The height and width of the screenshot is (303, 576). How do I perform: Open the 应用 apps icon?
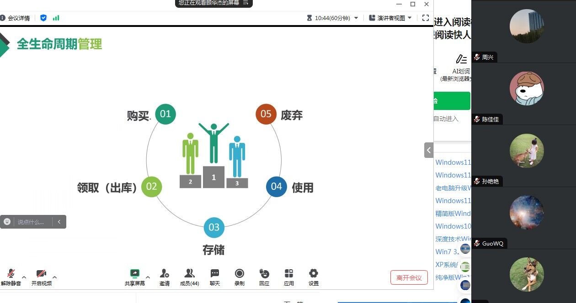click(x=289, y=274)
